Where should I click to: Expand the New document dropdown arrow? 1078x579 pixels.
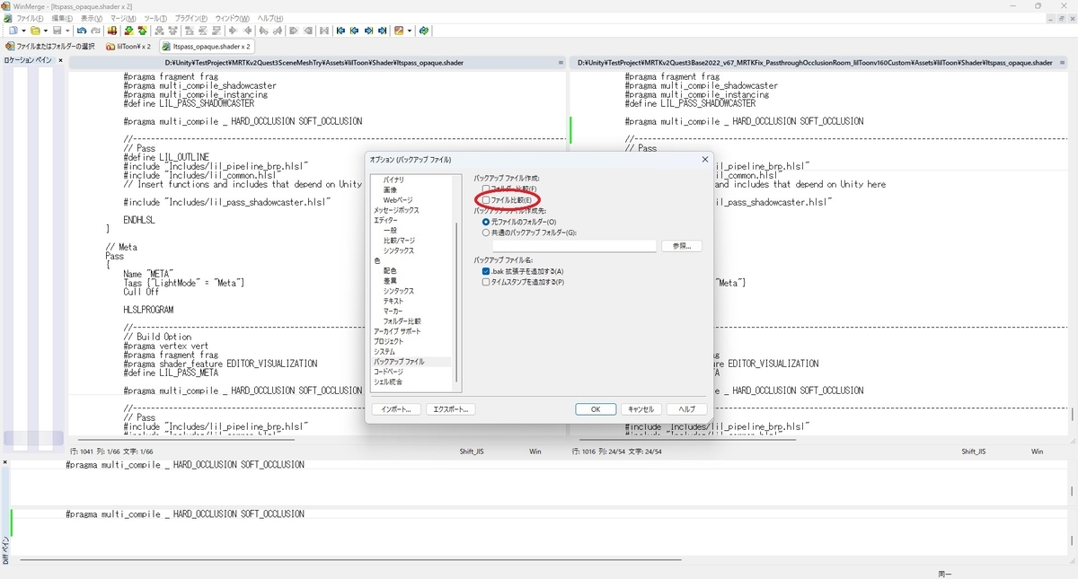click(23, 31)
